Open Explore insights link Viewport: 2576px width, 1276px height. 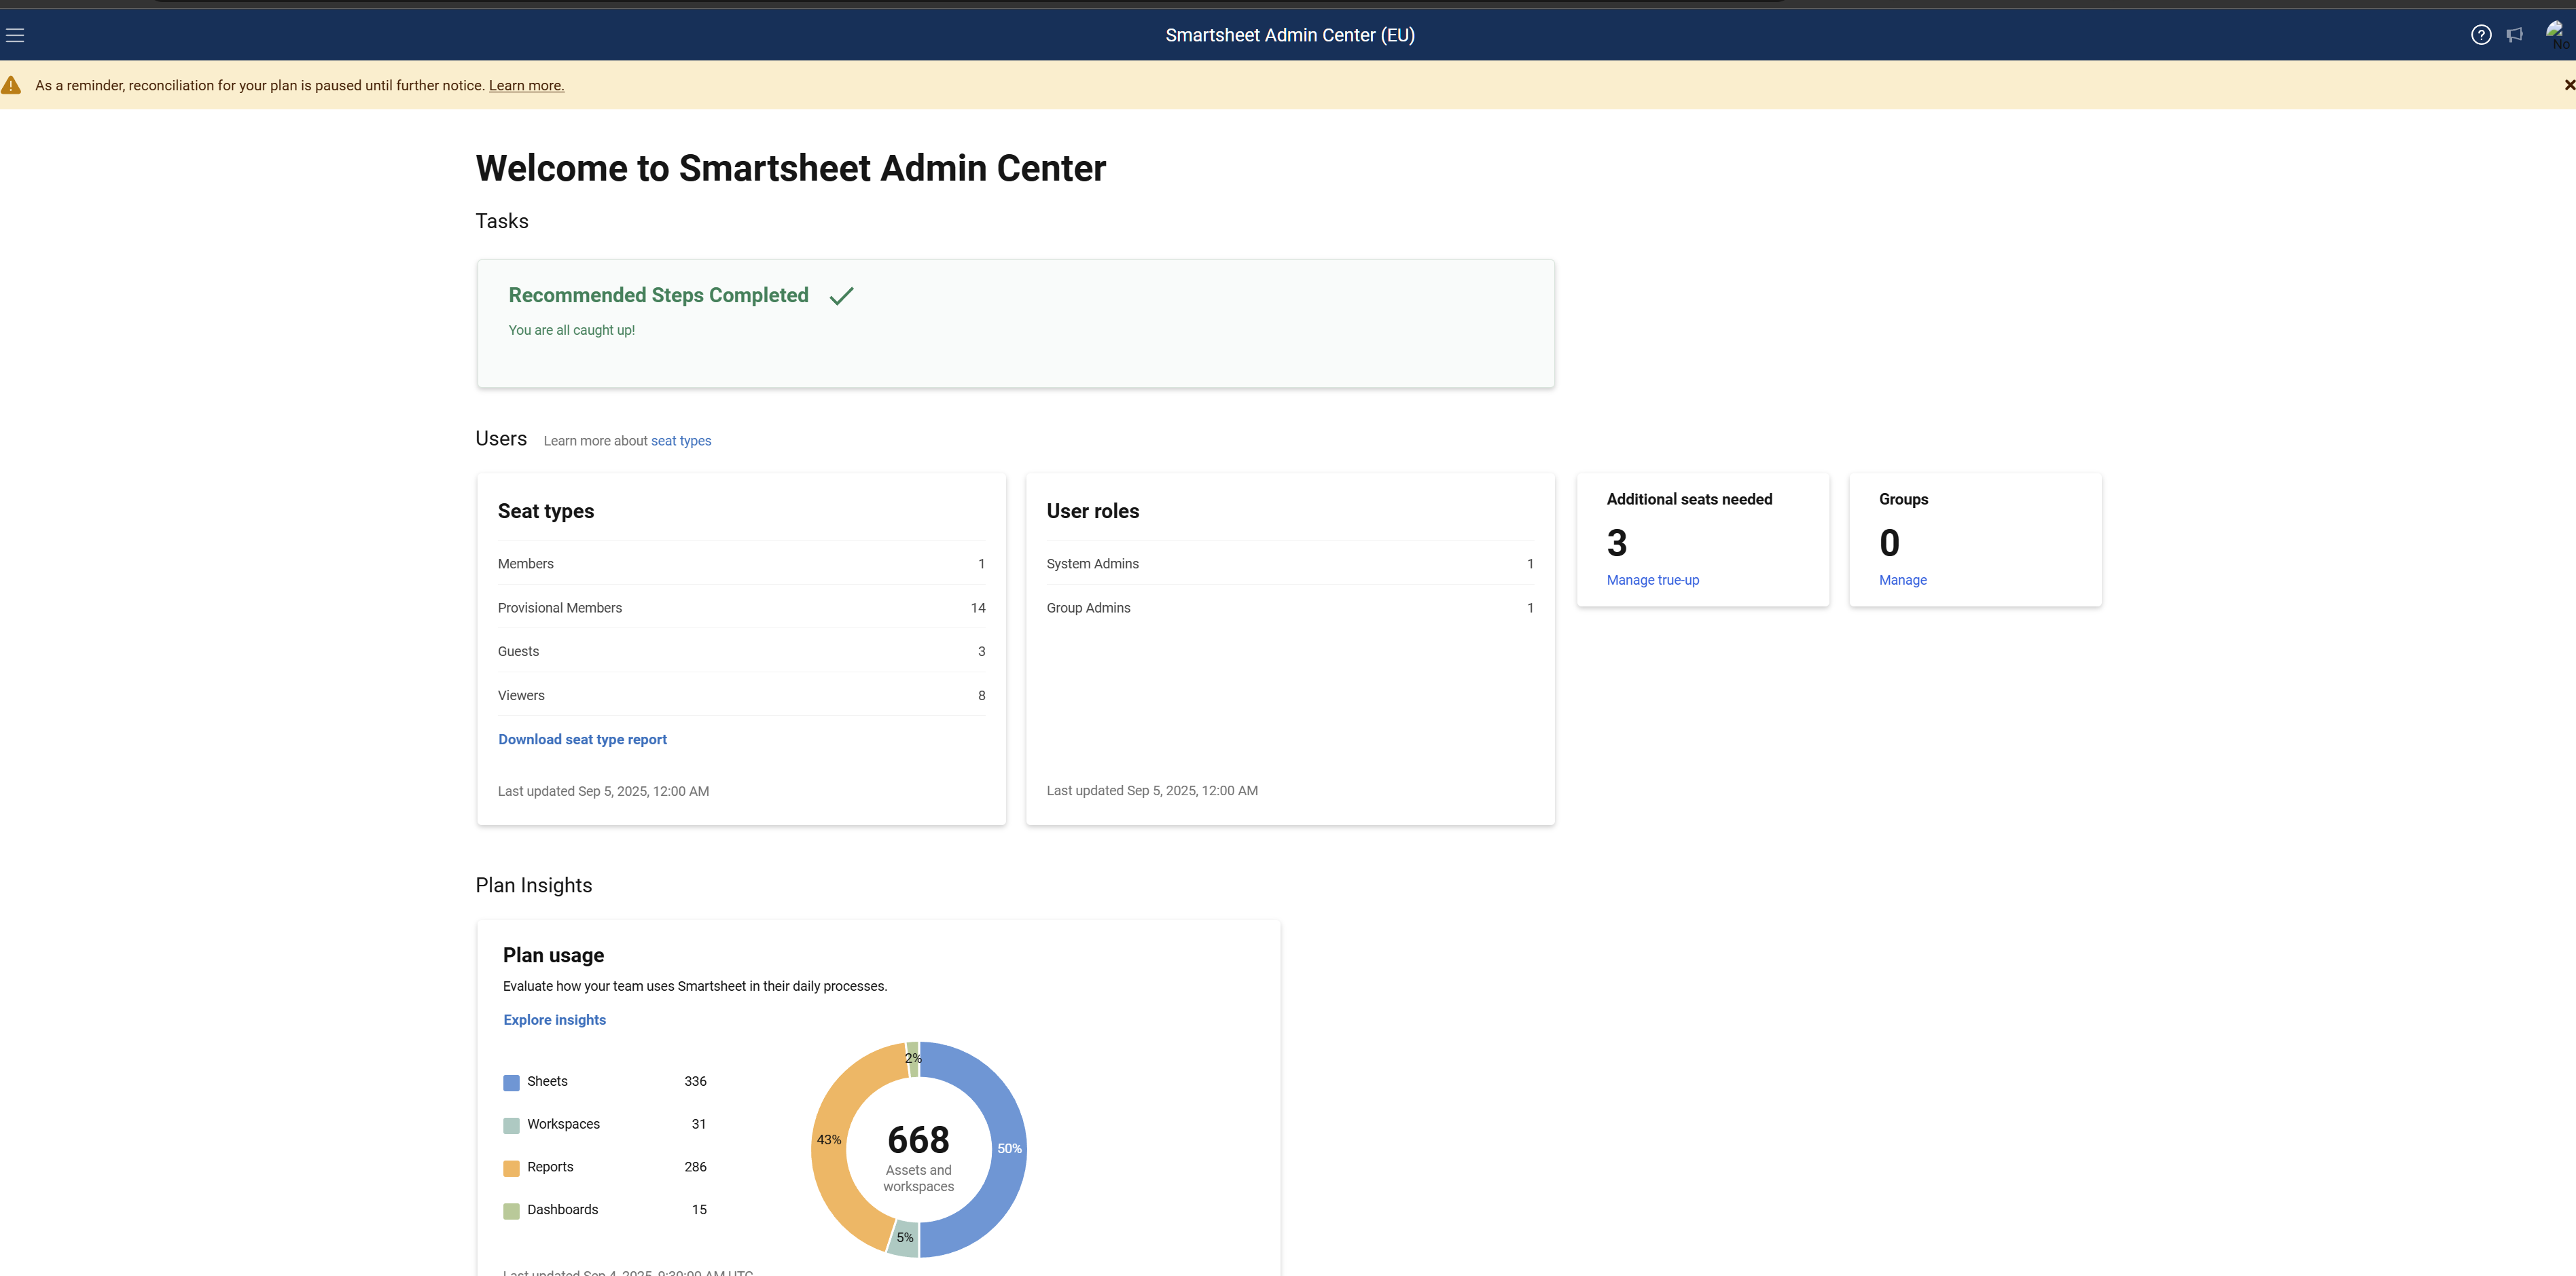(554, 1020)
